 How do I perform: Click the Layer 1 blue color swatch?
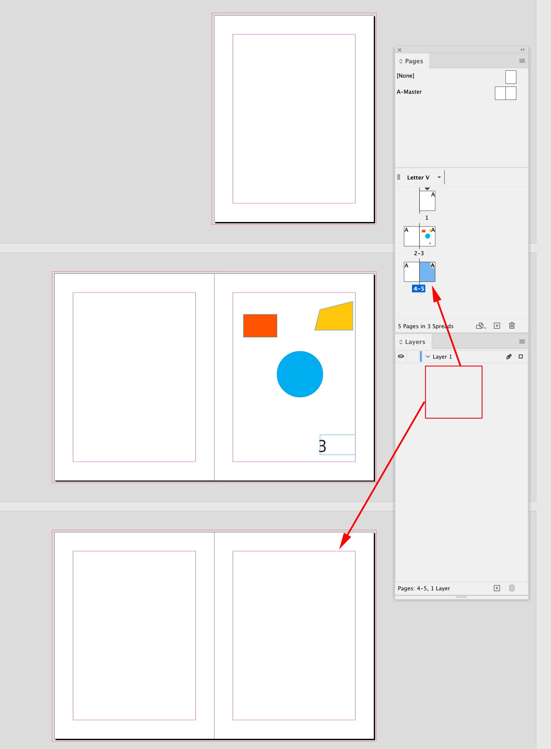coord(421,356)
